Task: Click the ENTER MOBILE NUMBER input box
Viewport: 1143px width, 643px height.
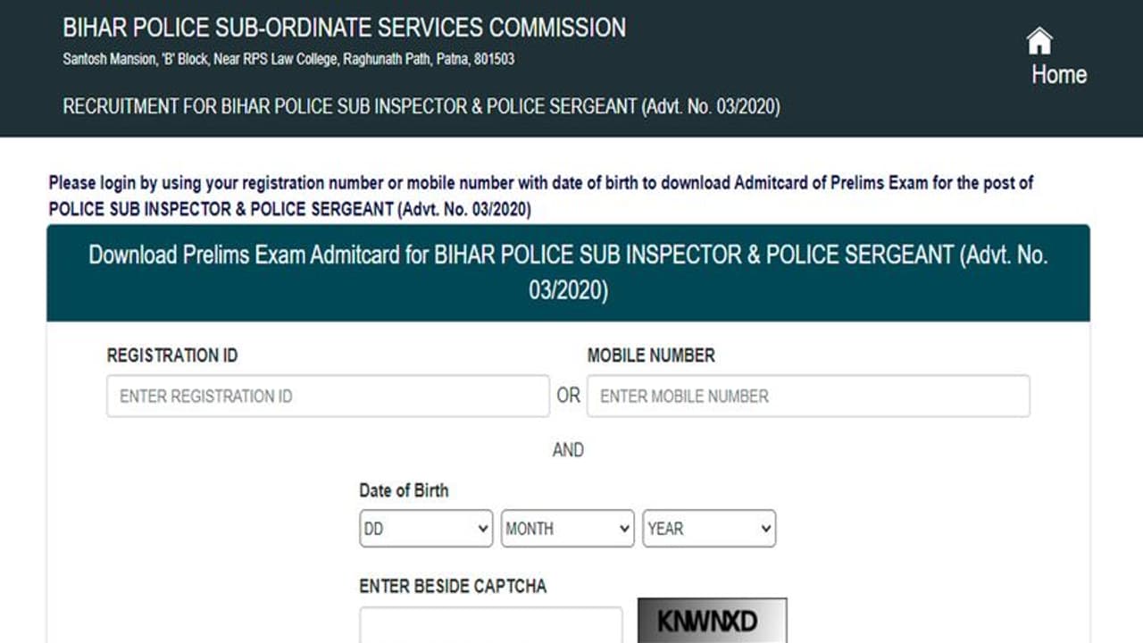Action: (x=807, y=396)
